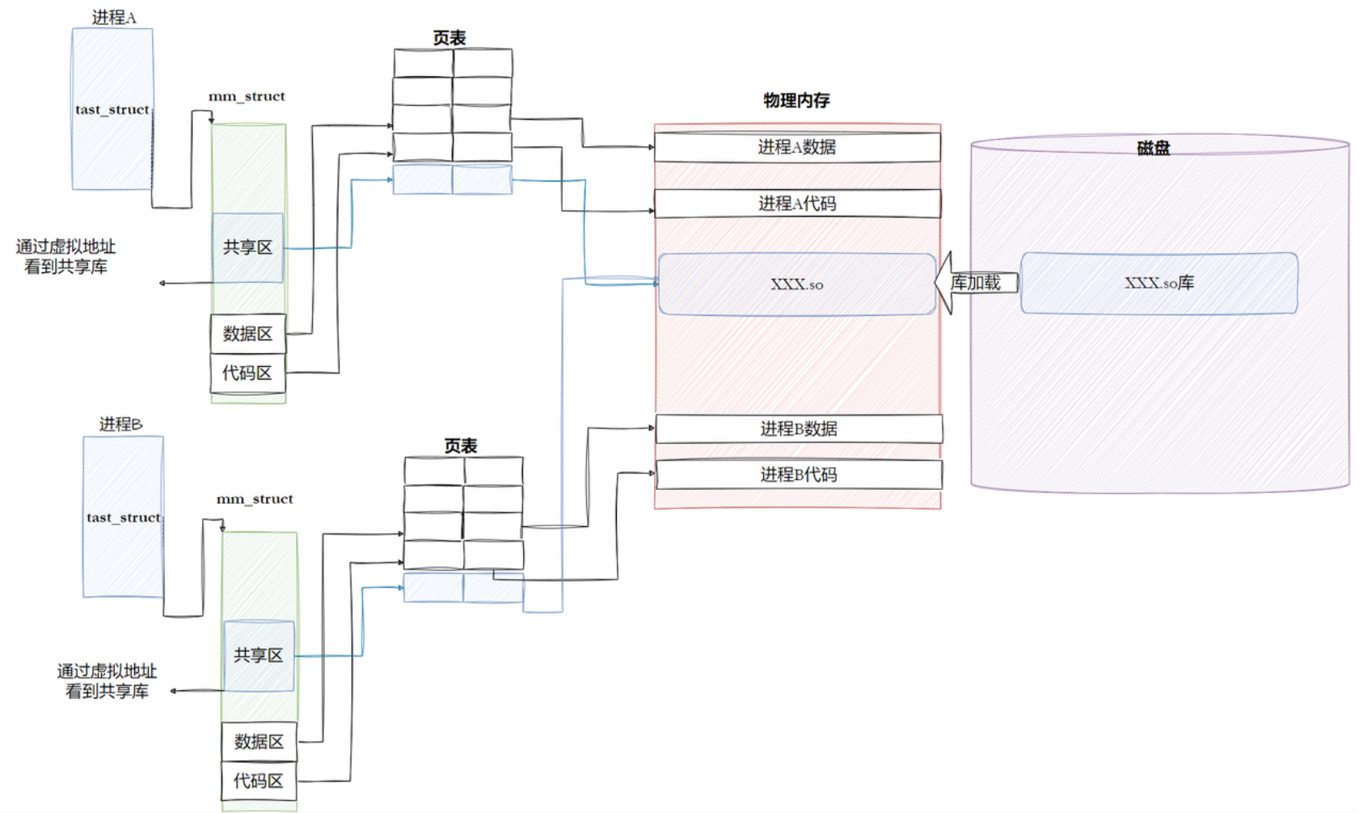Select the XXX.so block in 物理内存
This screenshot has width=1363, height=813.
[x=797, y=284]
